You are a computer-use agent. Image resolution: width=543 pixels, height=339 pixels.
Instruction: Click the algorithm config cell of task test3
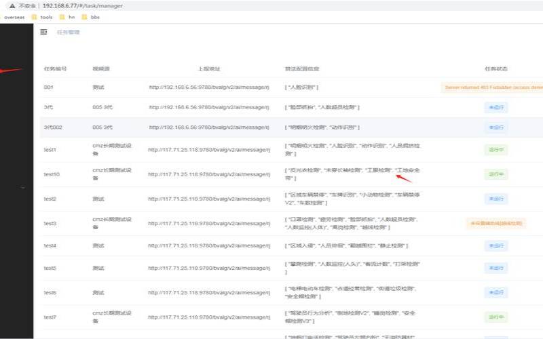tap(352, 223)
